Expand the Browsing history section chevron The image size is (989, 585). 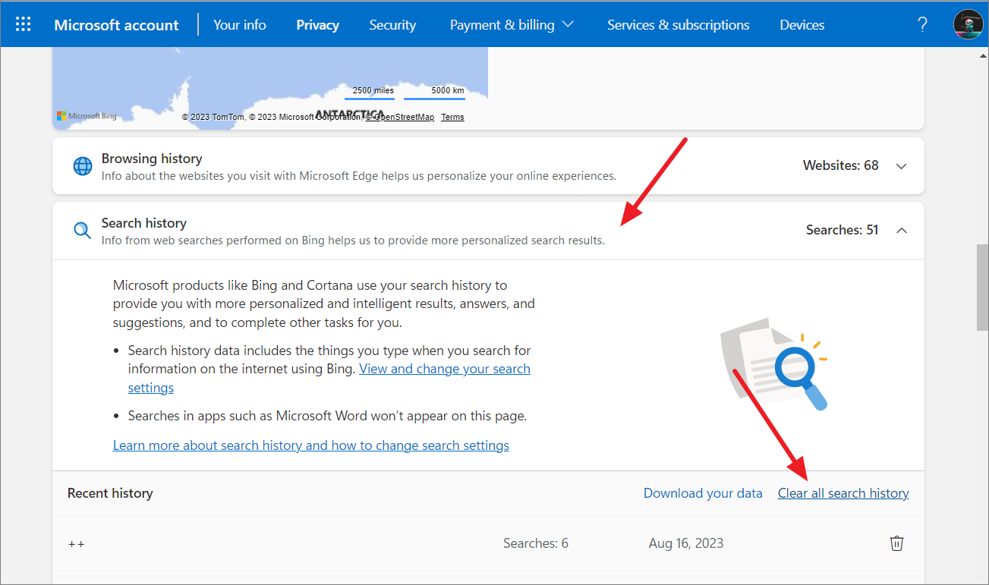click(902, 166)
